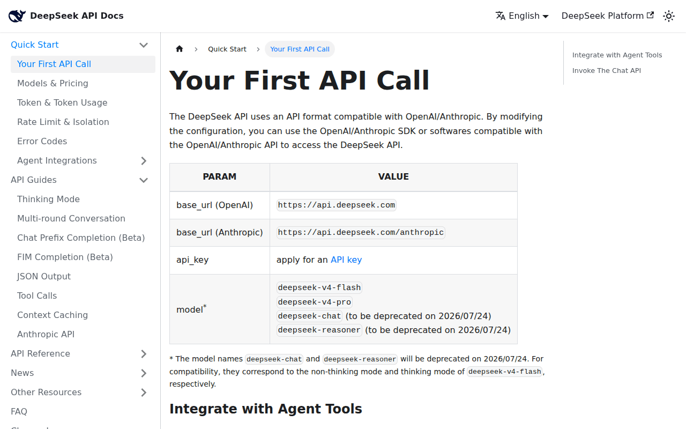686x429 pixels.
Task: Open Rate Limit & Isolation page
Action: (83, 122)
